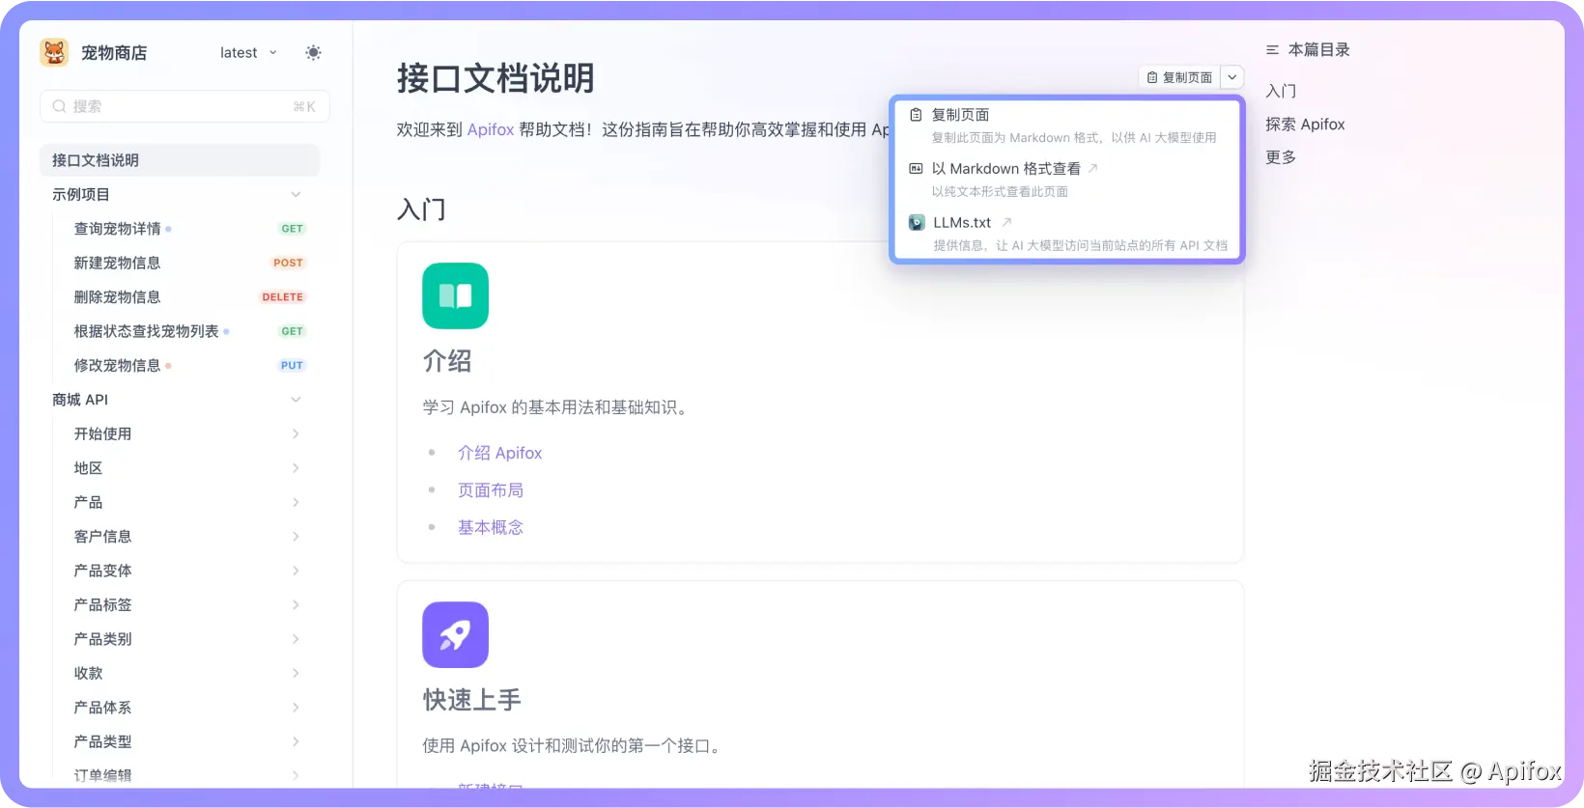Expand the 地区 folder arrow
Viewport: 1584px width, 808px height.
click(296, 468)
